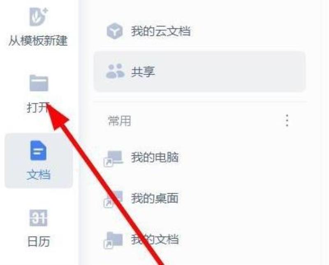
Task: Go to 我的电脑 text link
Action: (x=155, y=157)
